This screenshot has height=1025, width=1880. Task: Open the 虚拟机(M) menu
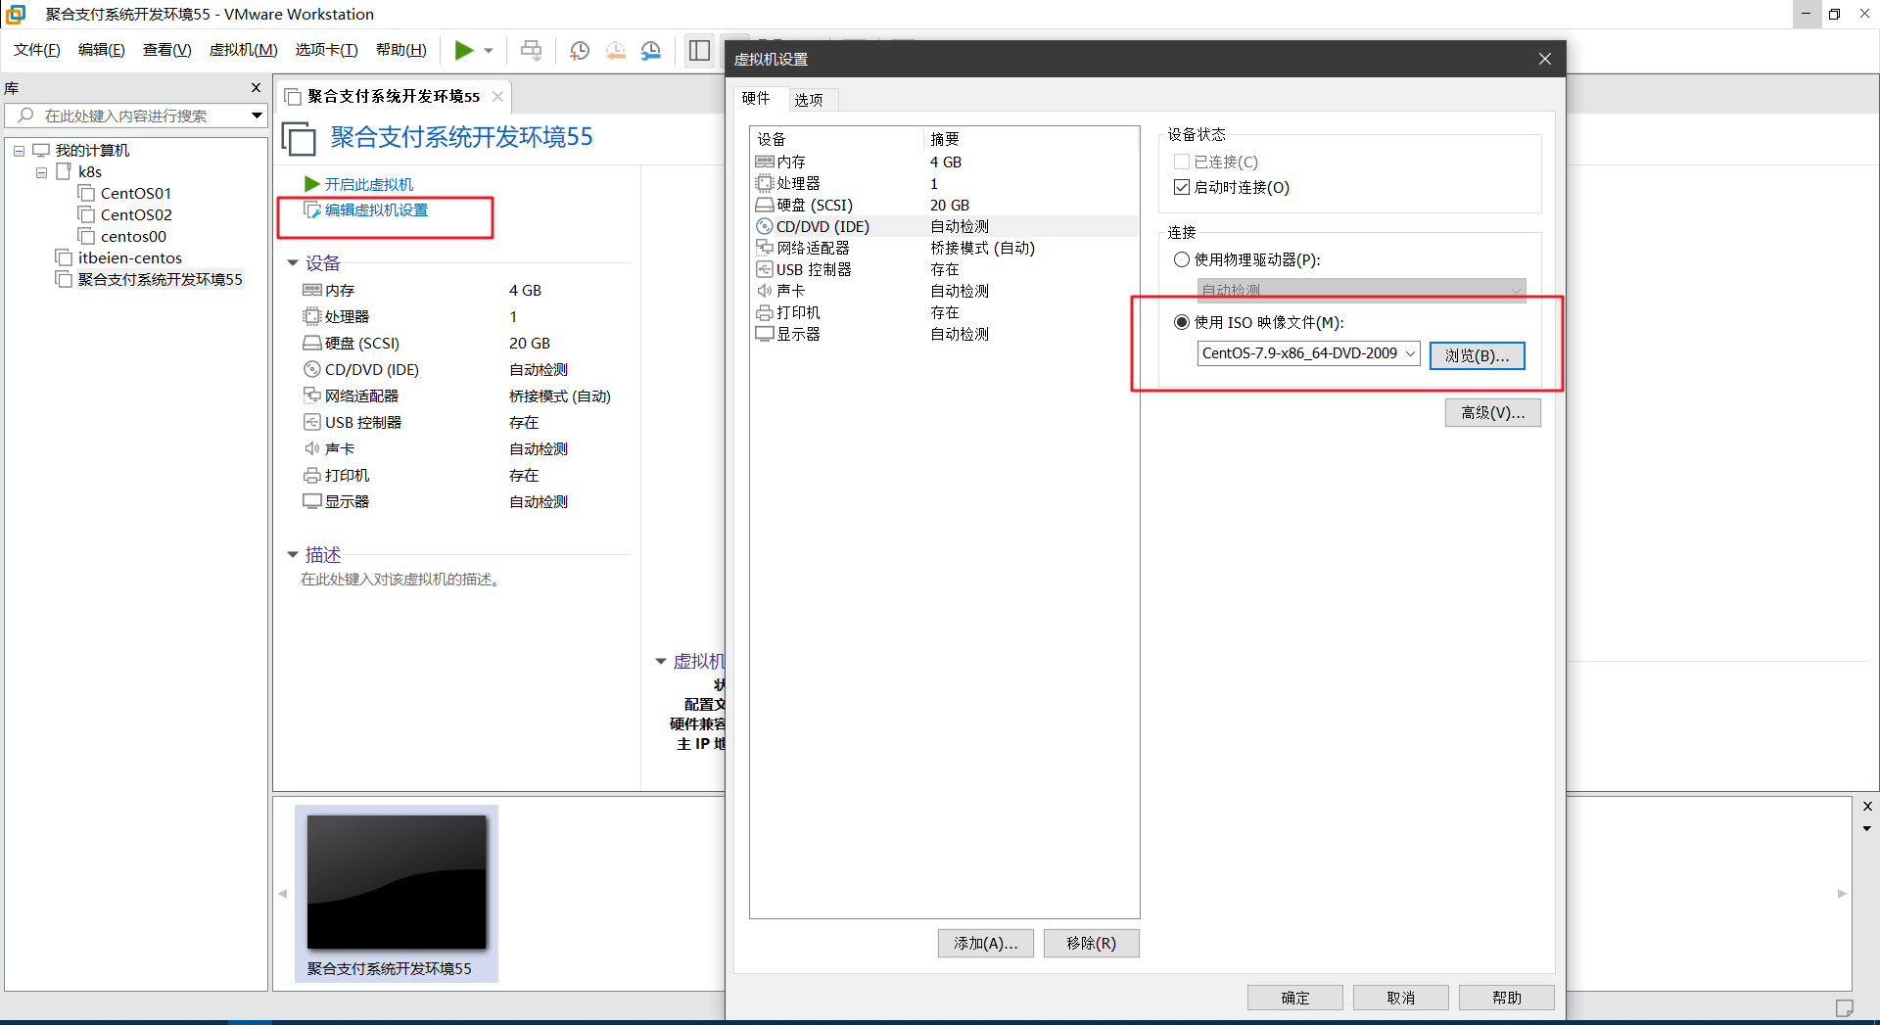[244, 50]
